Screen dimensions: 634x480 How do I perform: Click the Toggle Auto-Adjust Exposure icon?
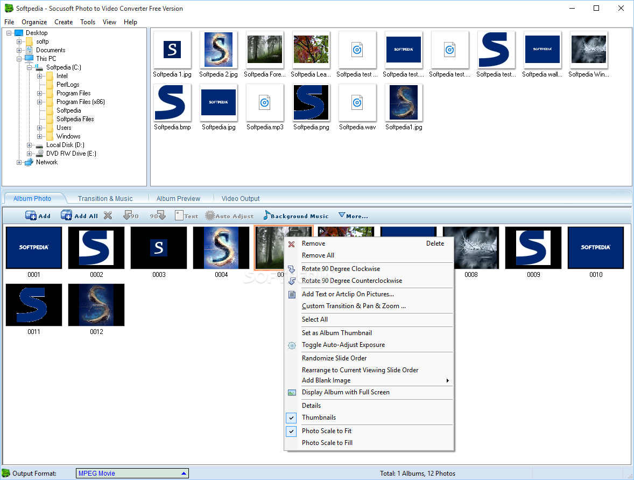[x=292, y=345]
